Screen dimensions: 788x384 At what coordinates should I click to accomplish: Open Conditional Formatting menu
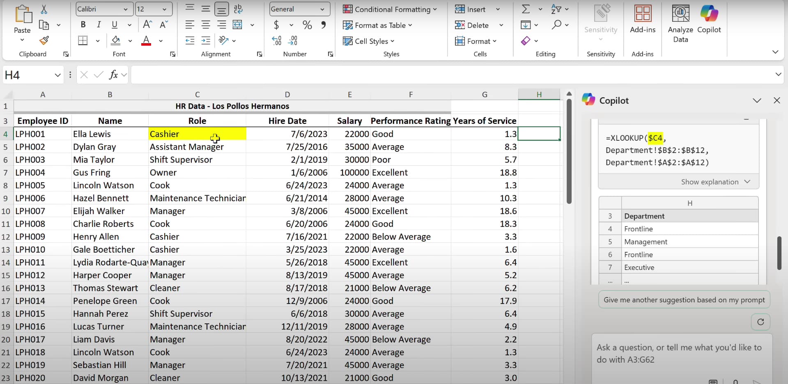pos(390,9)
